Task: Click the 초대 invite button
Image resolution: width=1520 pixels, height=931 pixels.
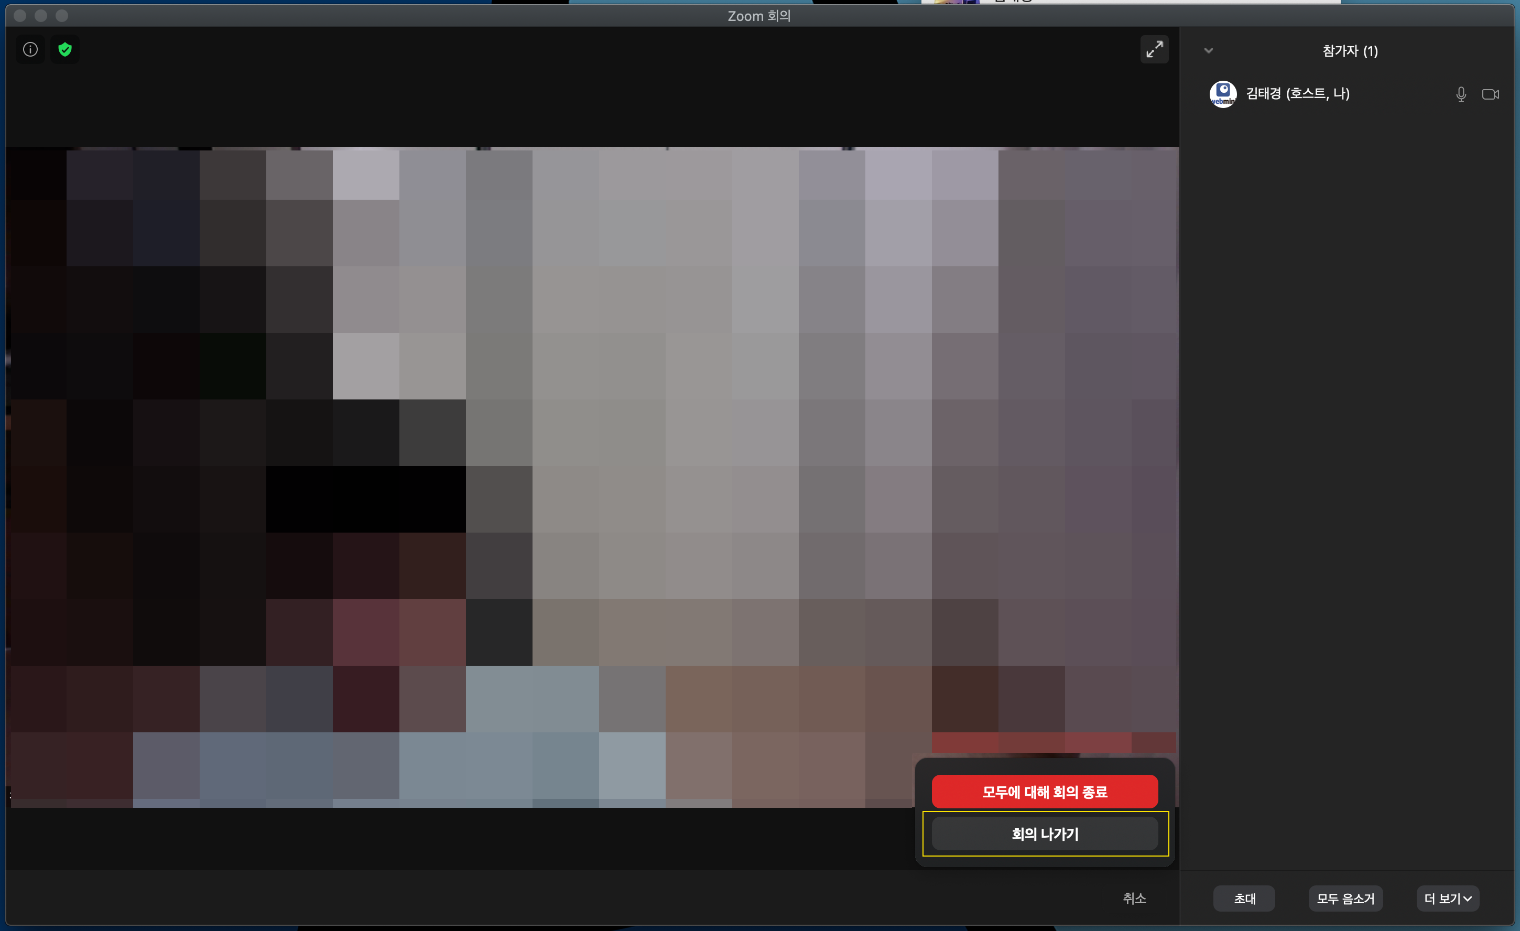Action: pos(1244,898)
